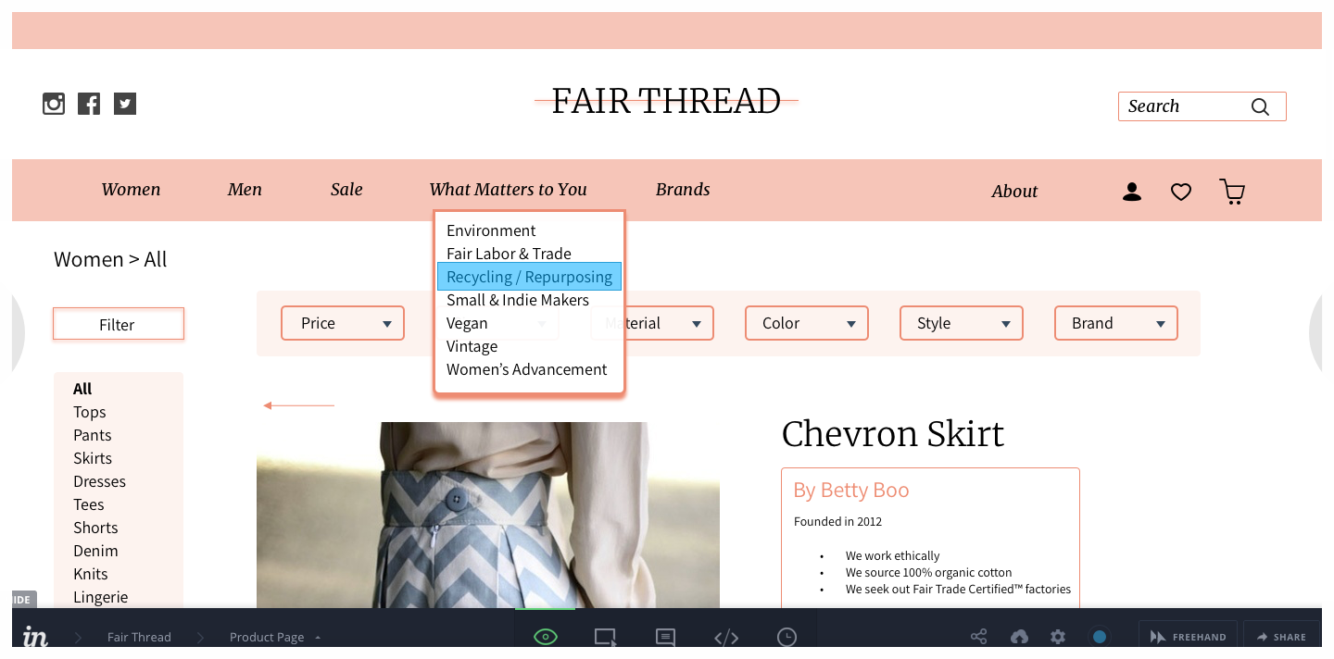Screen dimensions: 1334x659
Task: Select the Denim category
Action: coord(95,551)
